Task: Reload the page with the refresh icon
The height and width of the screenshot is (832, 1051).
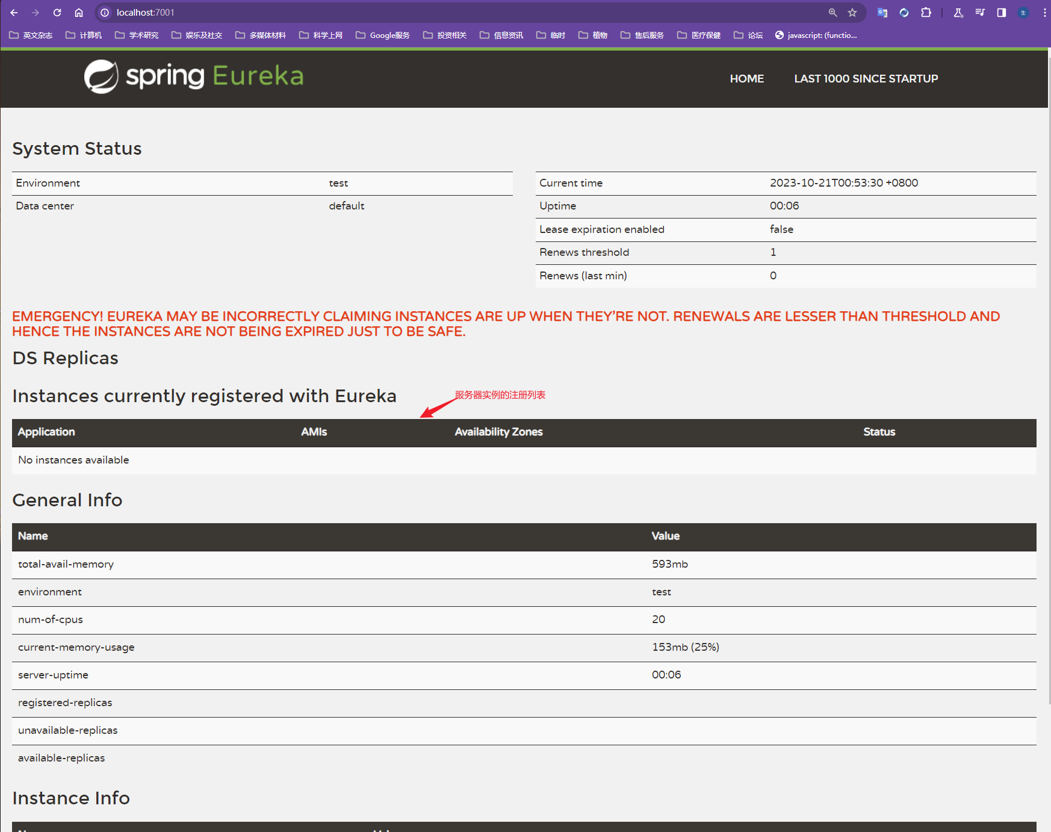Action: coord(57,13)
